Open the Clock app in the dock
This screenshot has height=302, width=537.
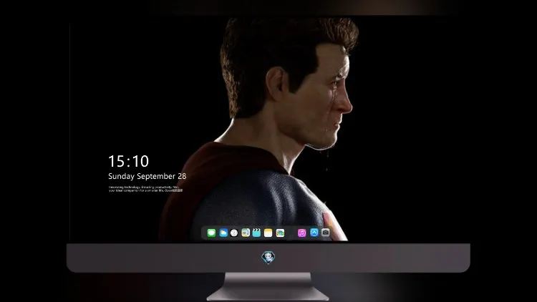pyautogui.click(x=234, y=233)
